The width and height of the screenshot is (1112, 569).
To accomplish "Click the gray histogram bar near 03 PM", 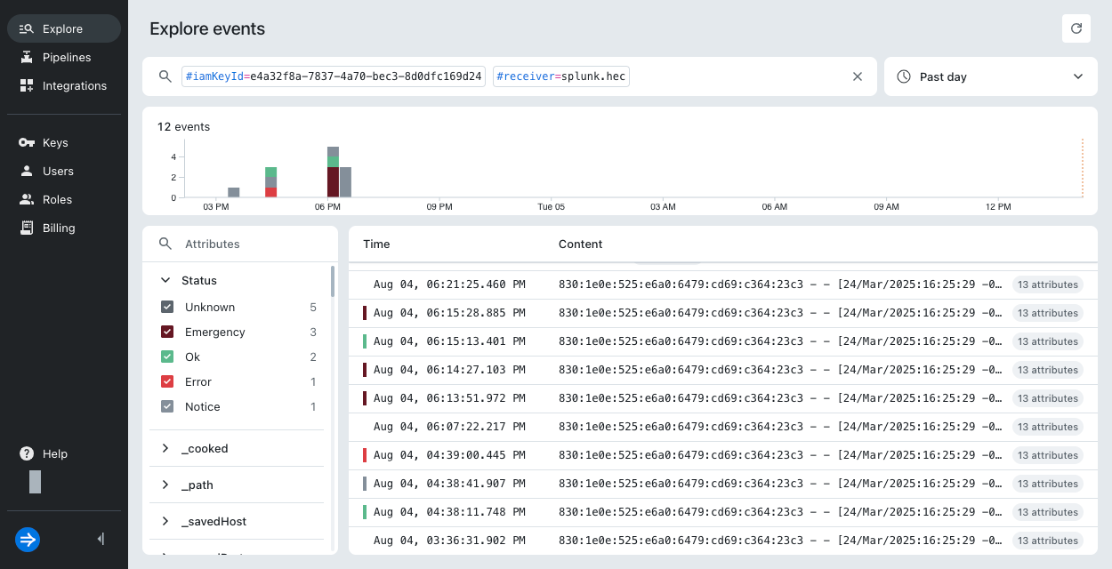I will (233, 192).
